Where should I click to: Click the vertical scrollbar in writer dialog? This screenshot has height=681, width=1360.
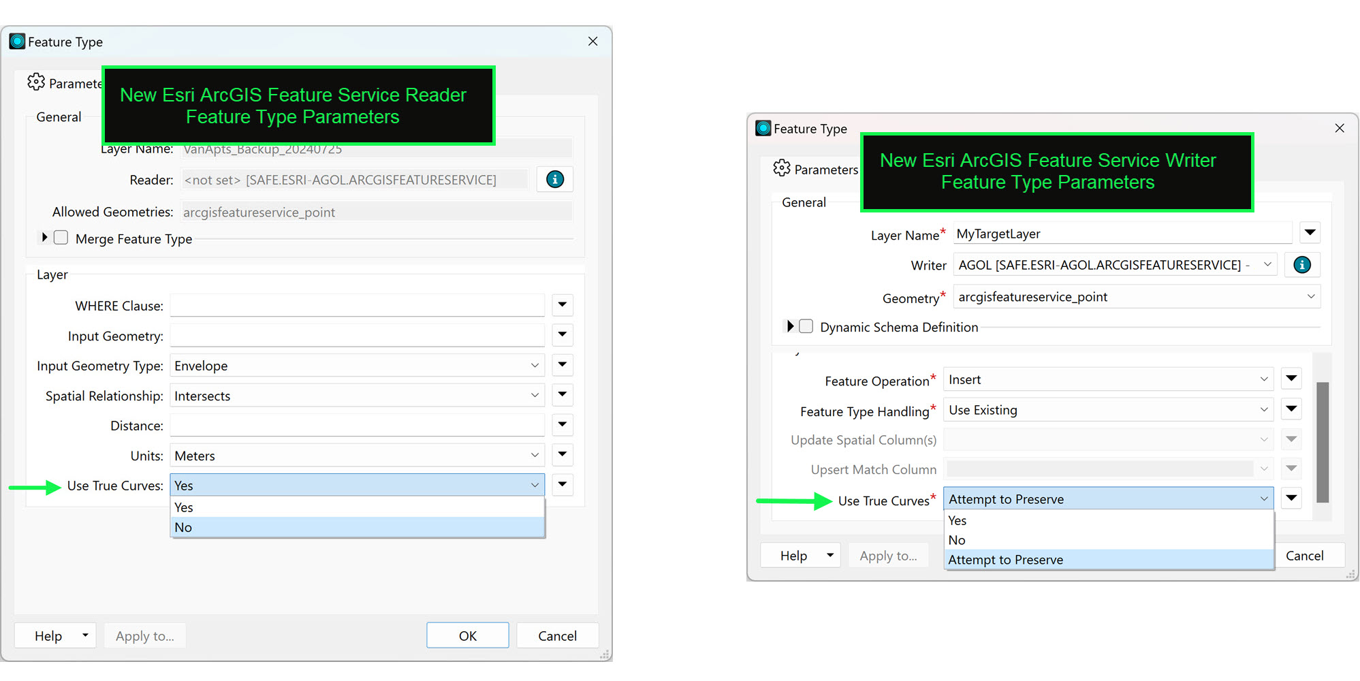pyautogui.click(x=1323, y=442)
